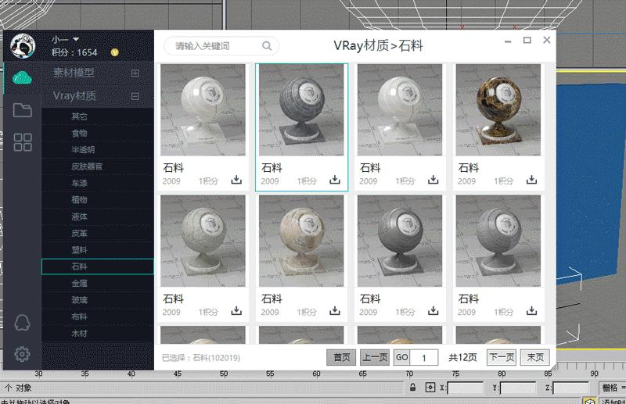Click the Y coordinate field in status bar
Image resolution: width=626 pixels, height=404 pixels.
518,388
